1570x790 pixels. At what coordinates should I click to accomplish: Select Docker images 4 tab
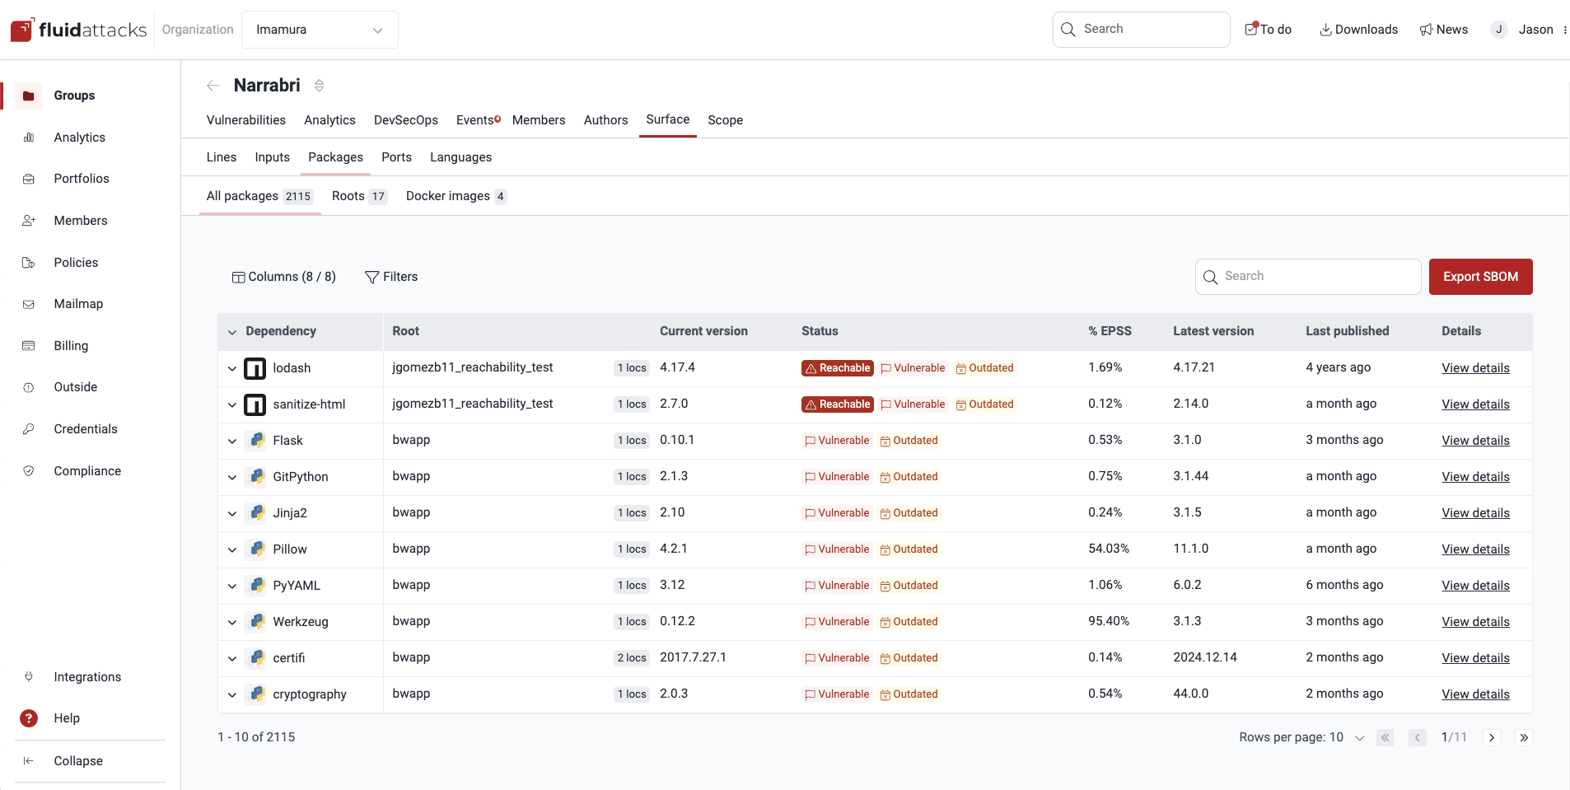456,196
